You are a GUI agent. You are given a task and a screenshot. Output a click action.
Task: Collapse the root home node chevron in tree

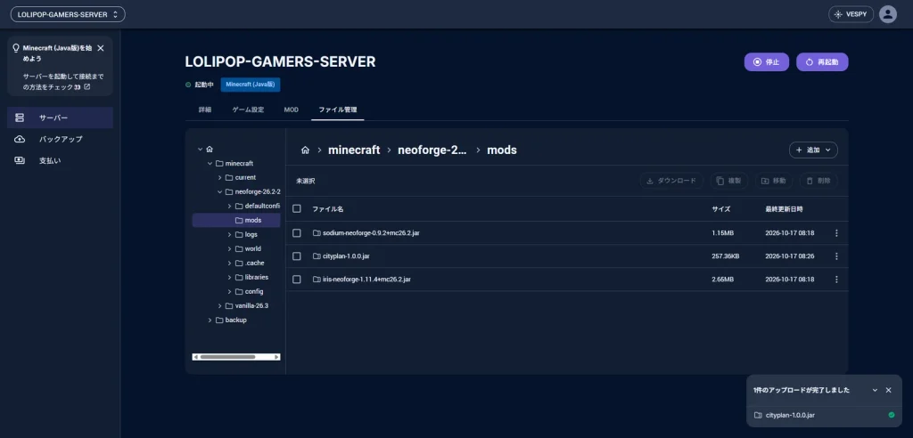[x=201, y=150]
